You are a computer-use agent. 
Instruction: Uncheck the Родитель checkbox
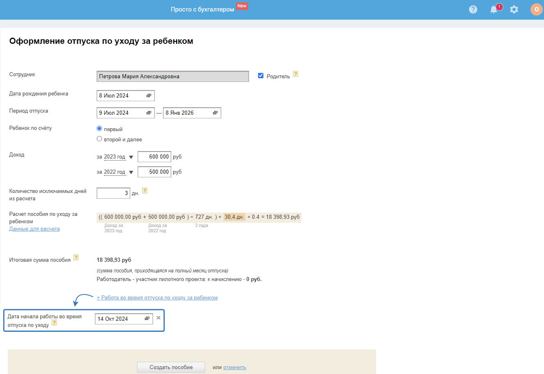pos(261,76)
